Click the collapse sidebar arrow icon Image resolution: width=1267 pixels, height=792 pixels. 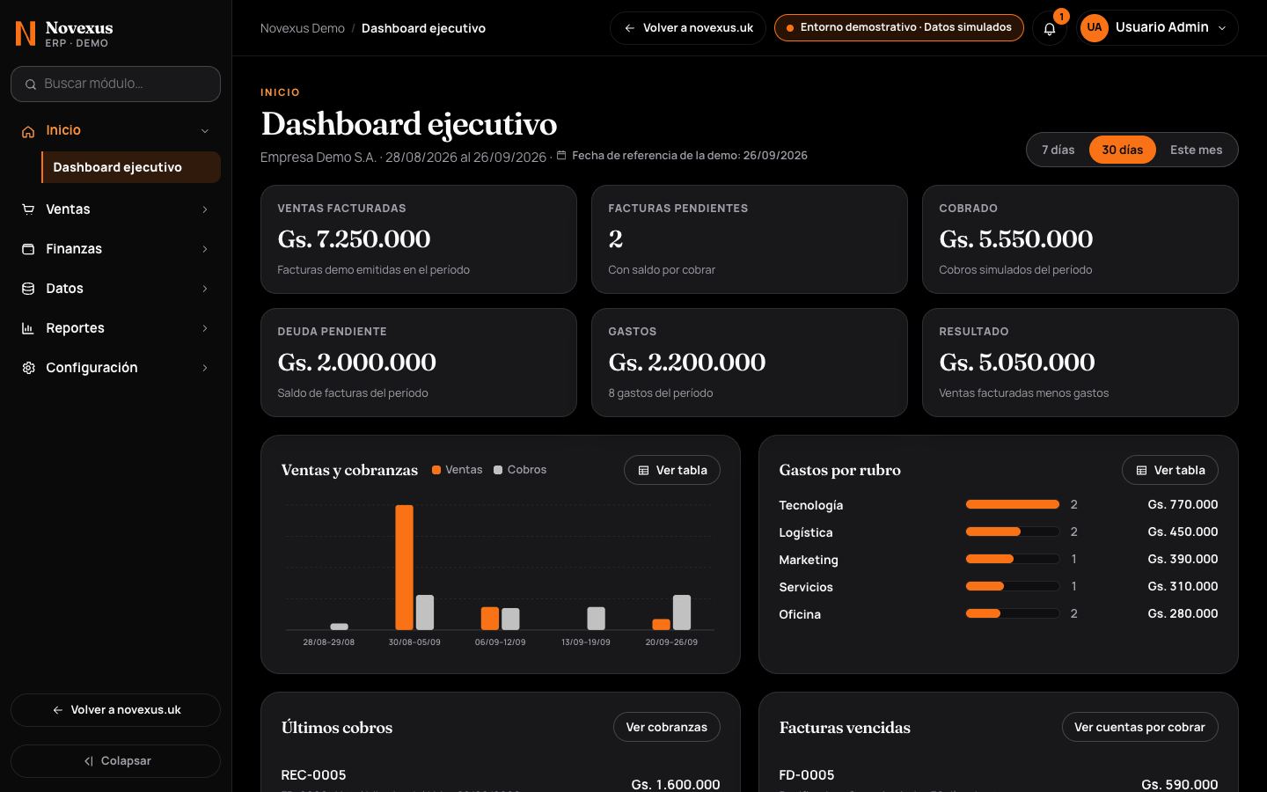(89, 761)
